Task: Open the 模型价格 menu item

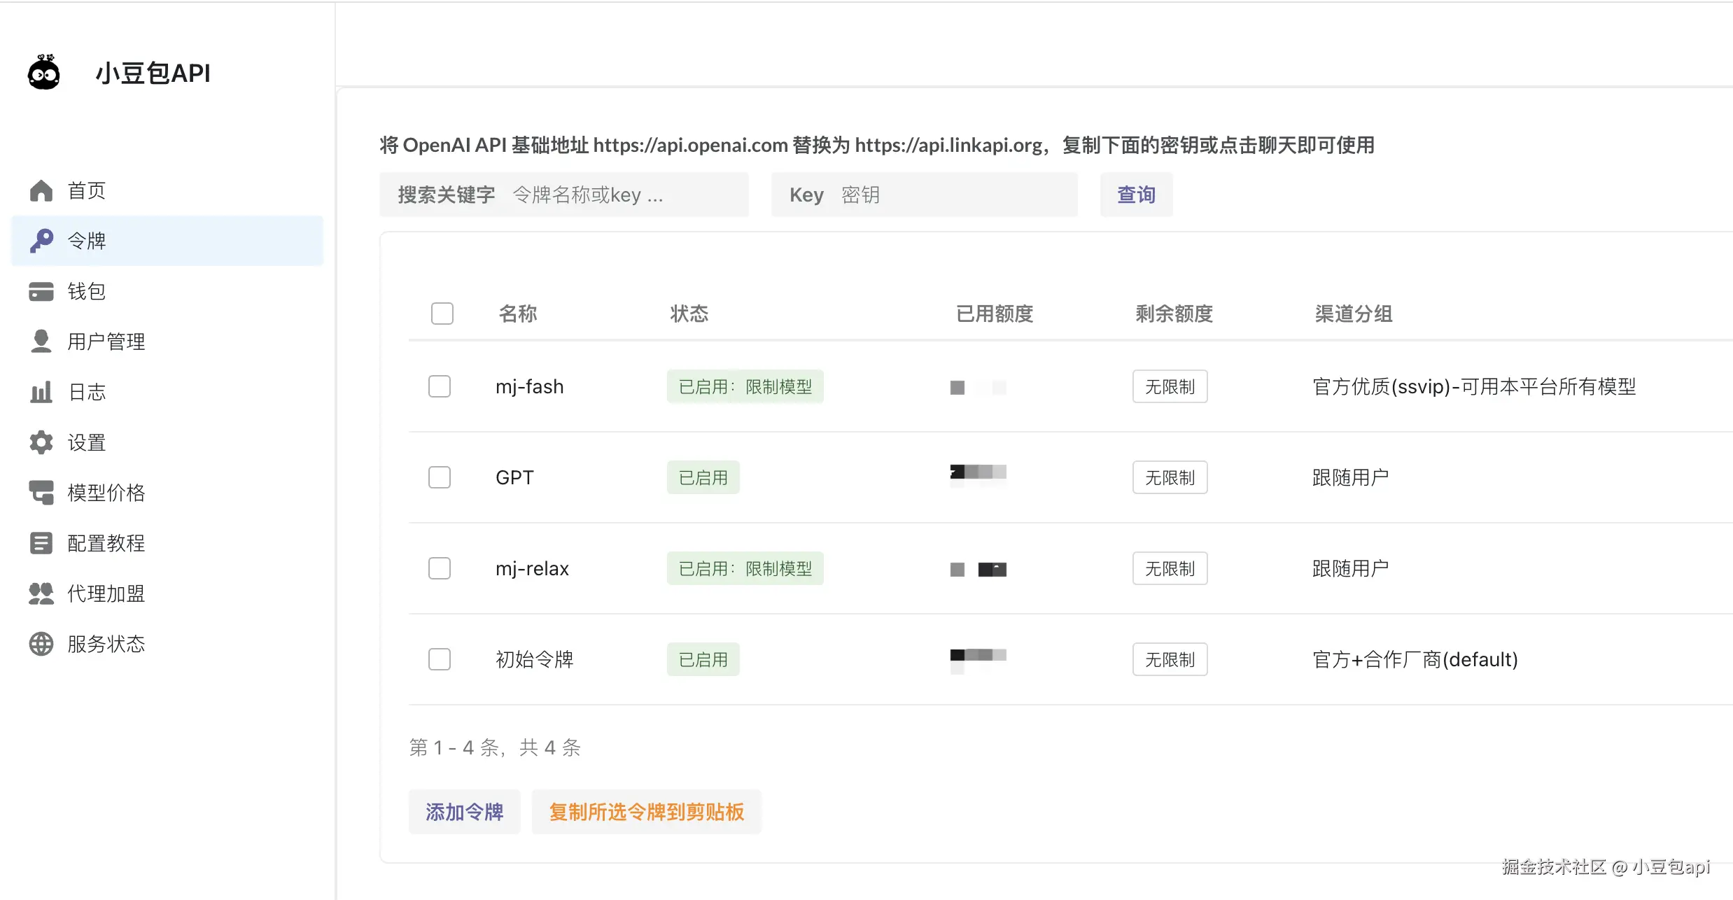Action: coord(106,493)
